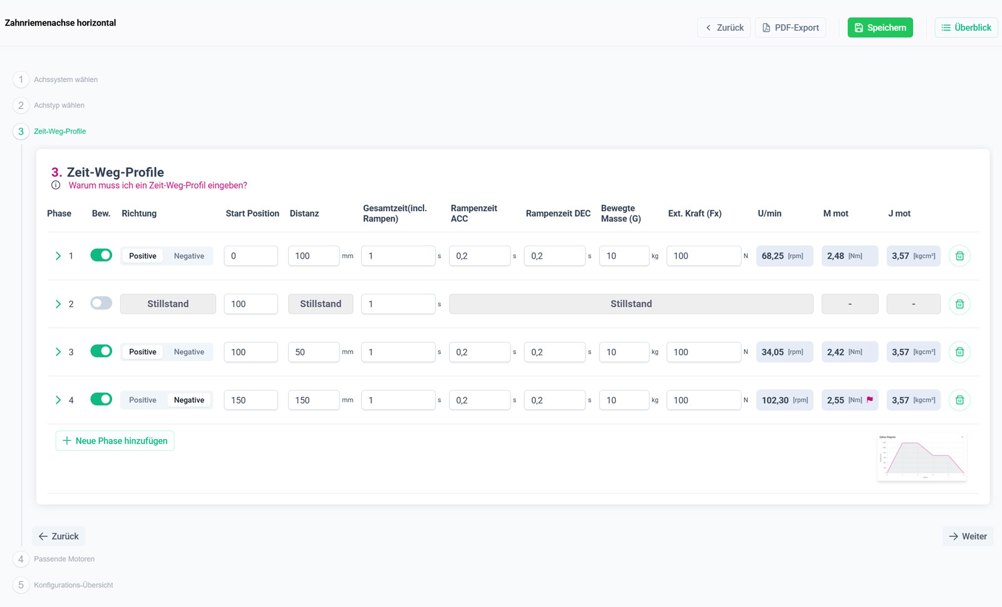Go to step 4 Passende Motoren
Screen dimensions: 1002x607
64,559
